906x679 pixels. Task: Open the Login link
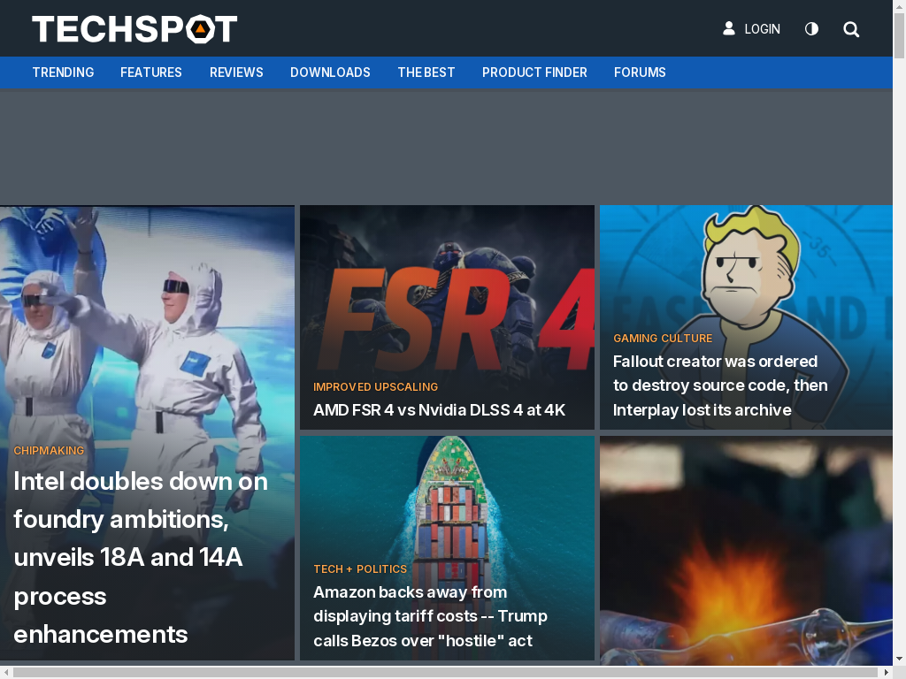[762, 29]
